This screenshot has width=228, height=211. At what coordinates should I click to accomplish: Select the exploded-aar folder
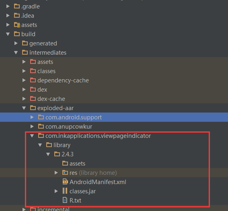pos(55,108)
